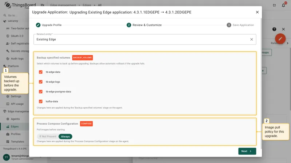291x163 pixels.
Task: Uncheck the tb-edge-logs volume checkbox
Action: (41, 82)
